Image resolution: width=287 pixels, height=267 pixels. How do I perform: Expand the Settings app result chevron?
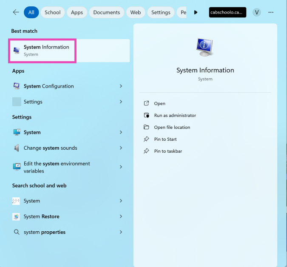121,102
